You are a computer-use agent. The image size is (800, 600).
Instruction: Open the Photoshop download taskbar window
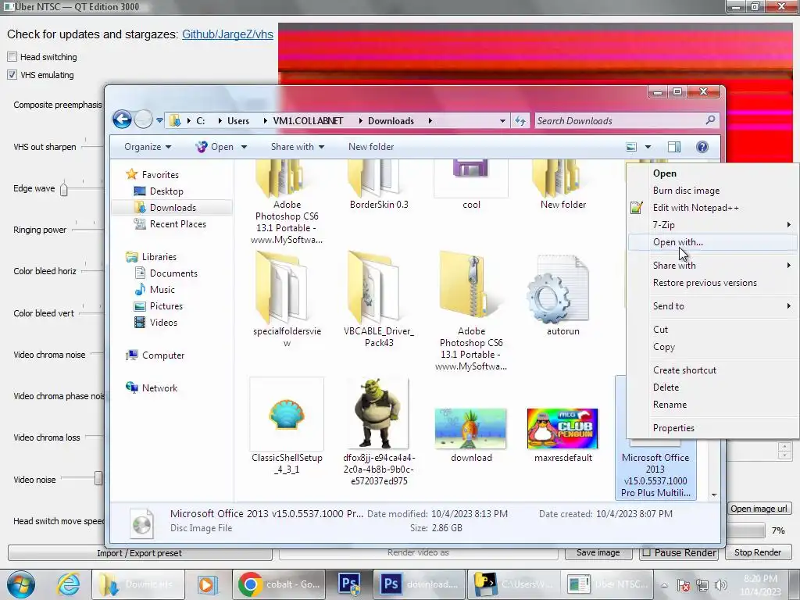(420, 584)
